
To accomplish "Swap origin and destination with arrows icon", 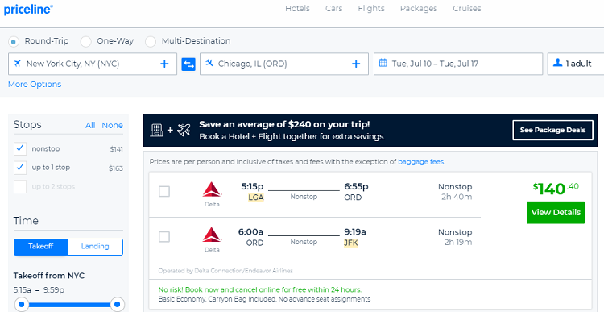I will coord(188,64).
